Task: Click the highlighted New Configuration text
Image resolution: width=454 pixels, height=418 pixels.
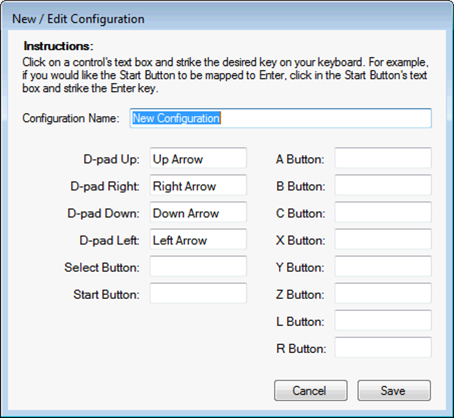Action: click(x=176, y=118)
